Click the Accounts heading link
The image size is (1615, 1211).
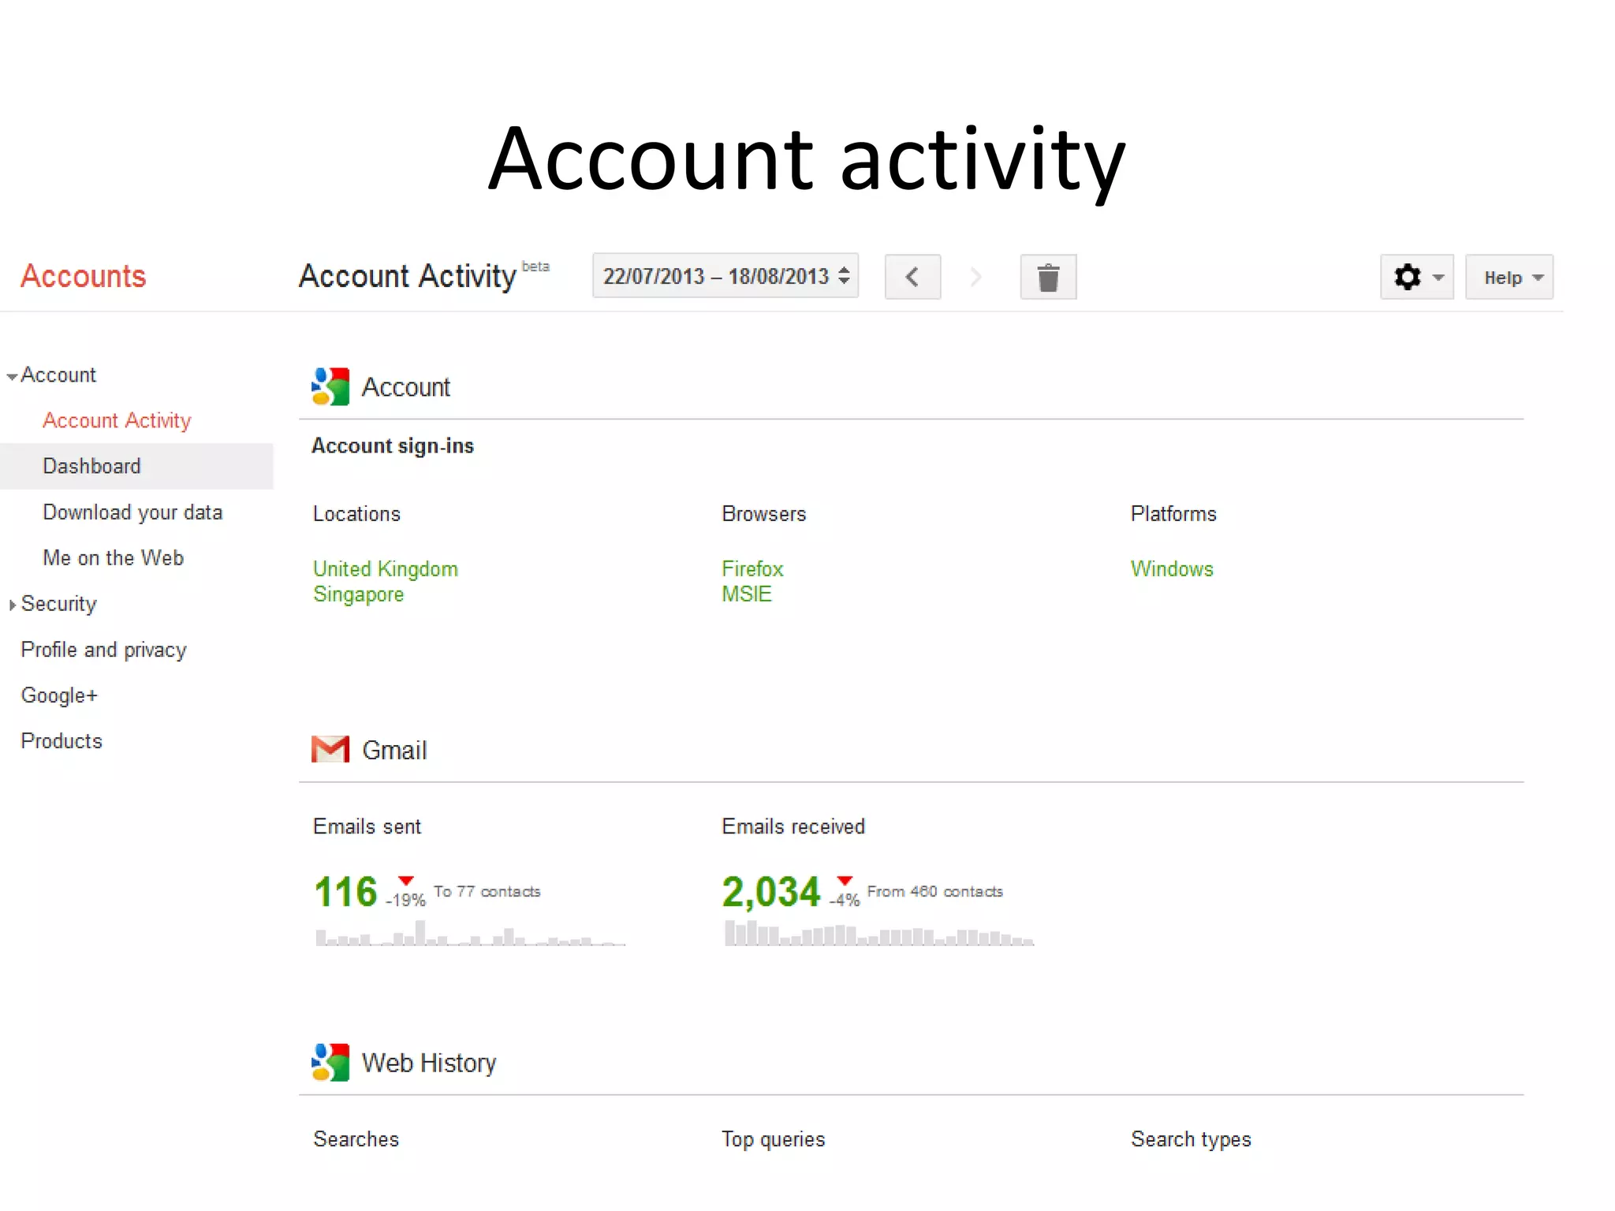pos(84,276)
